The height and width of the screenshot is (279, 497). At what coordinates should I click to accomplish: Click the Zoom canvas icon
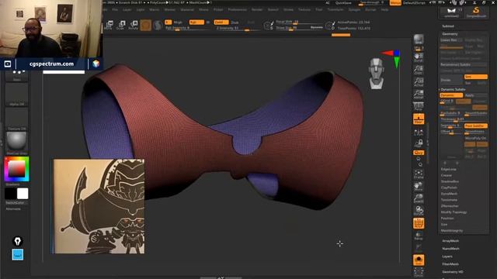click(419, 70)
